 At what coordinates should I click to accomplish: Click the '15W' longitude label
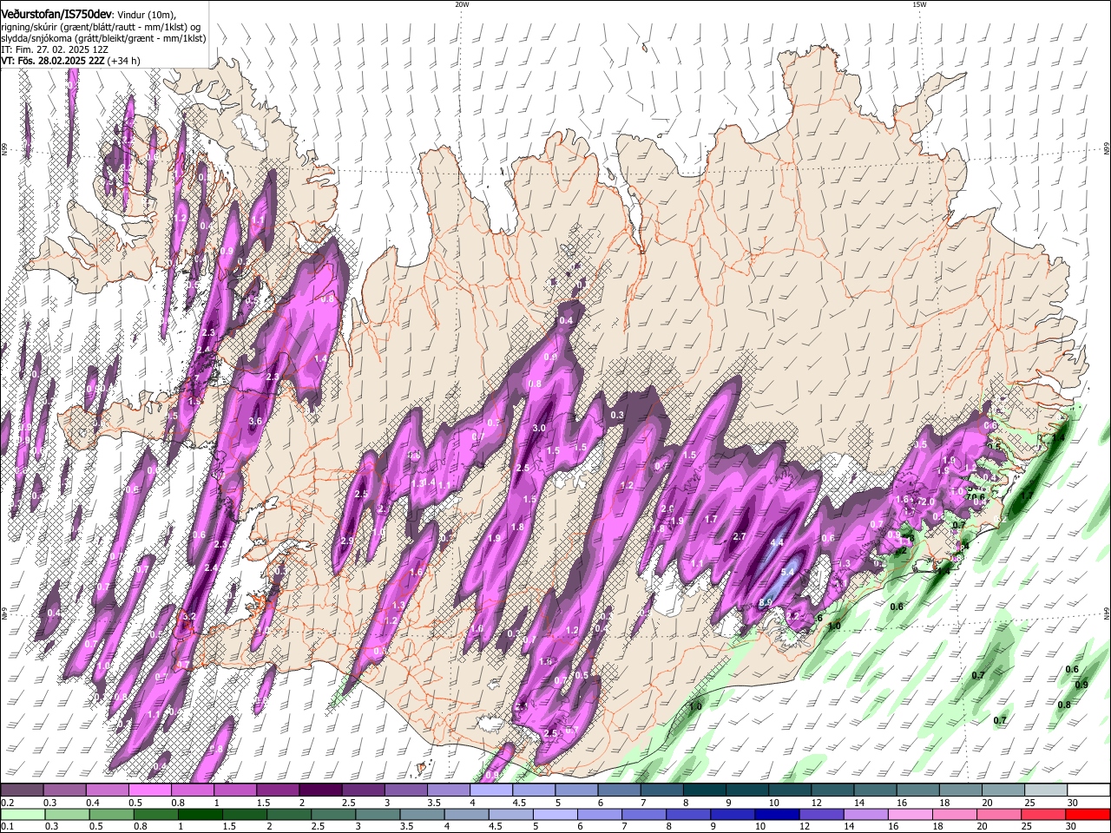[919, 4]
